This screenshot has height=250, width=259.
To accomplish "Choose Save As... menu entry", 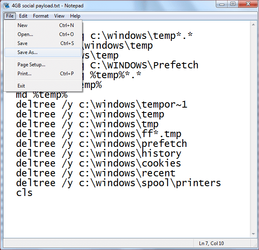I will click(27, 52).
